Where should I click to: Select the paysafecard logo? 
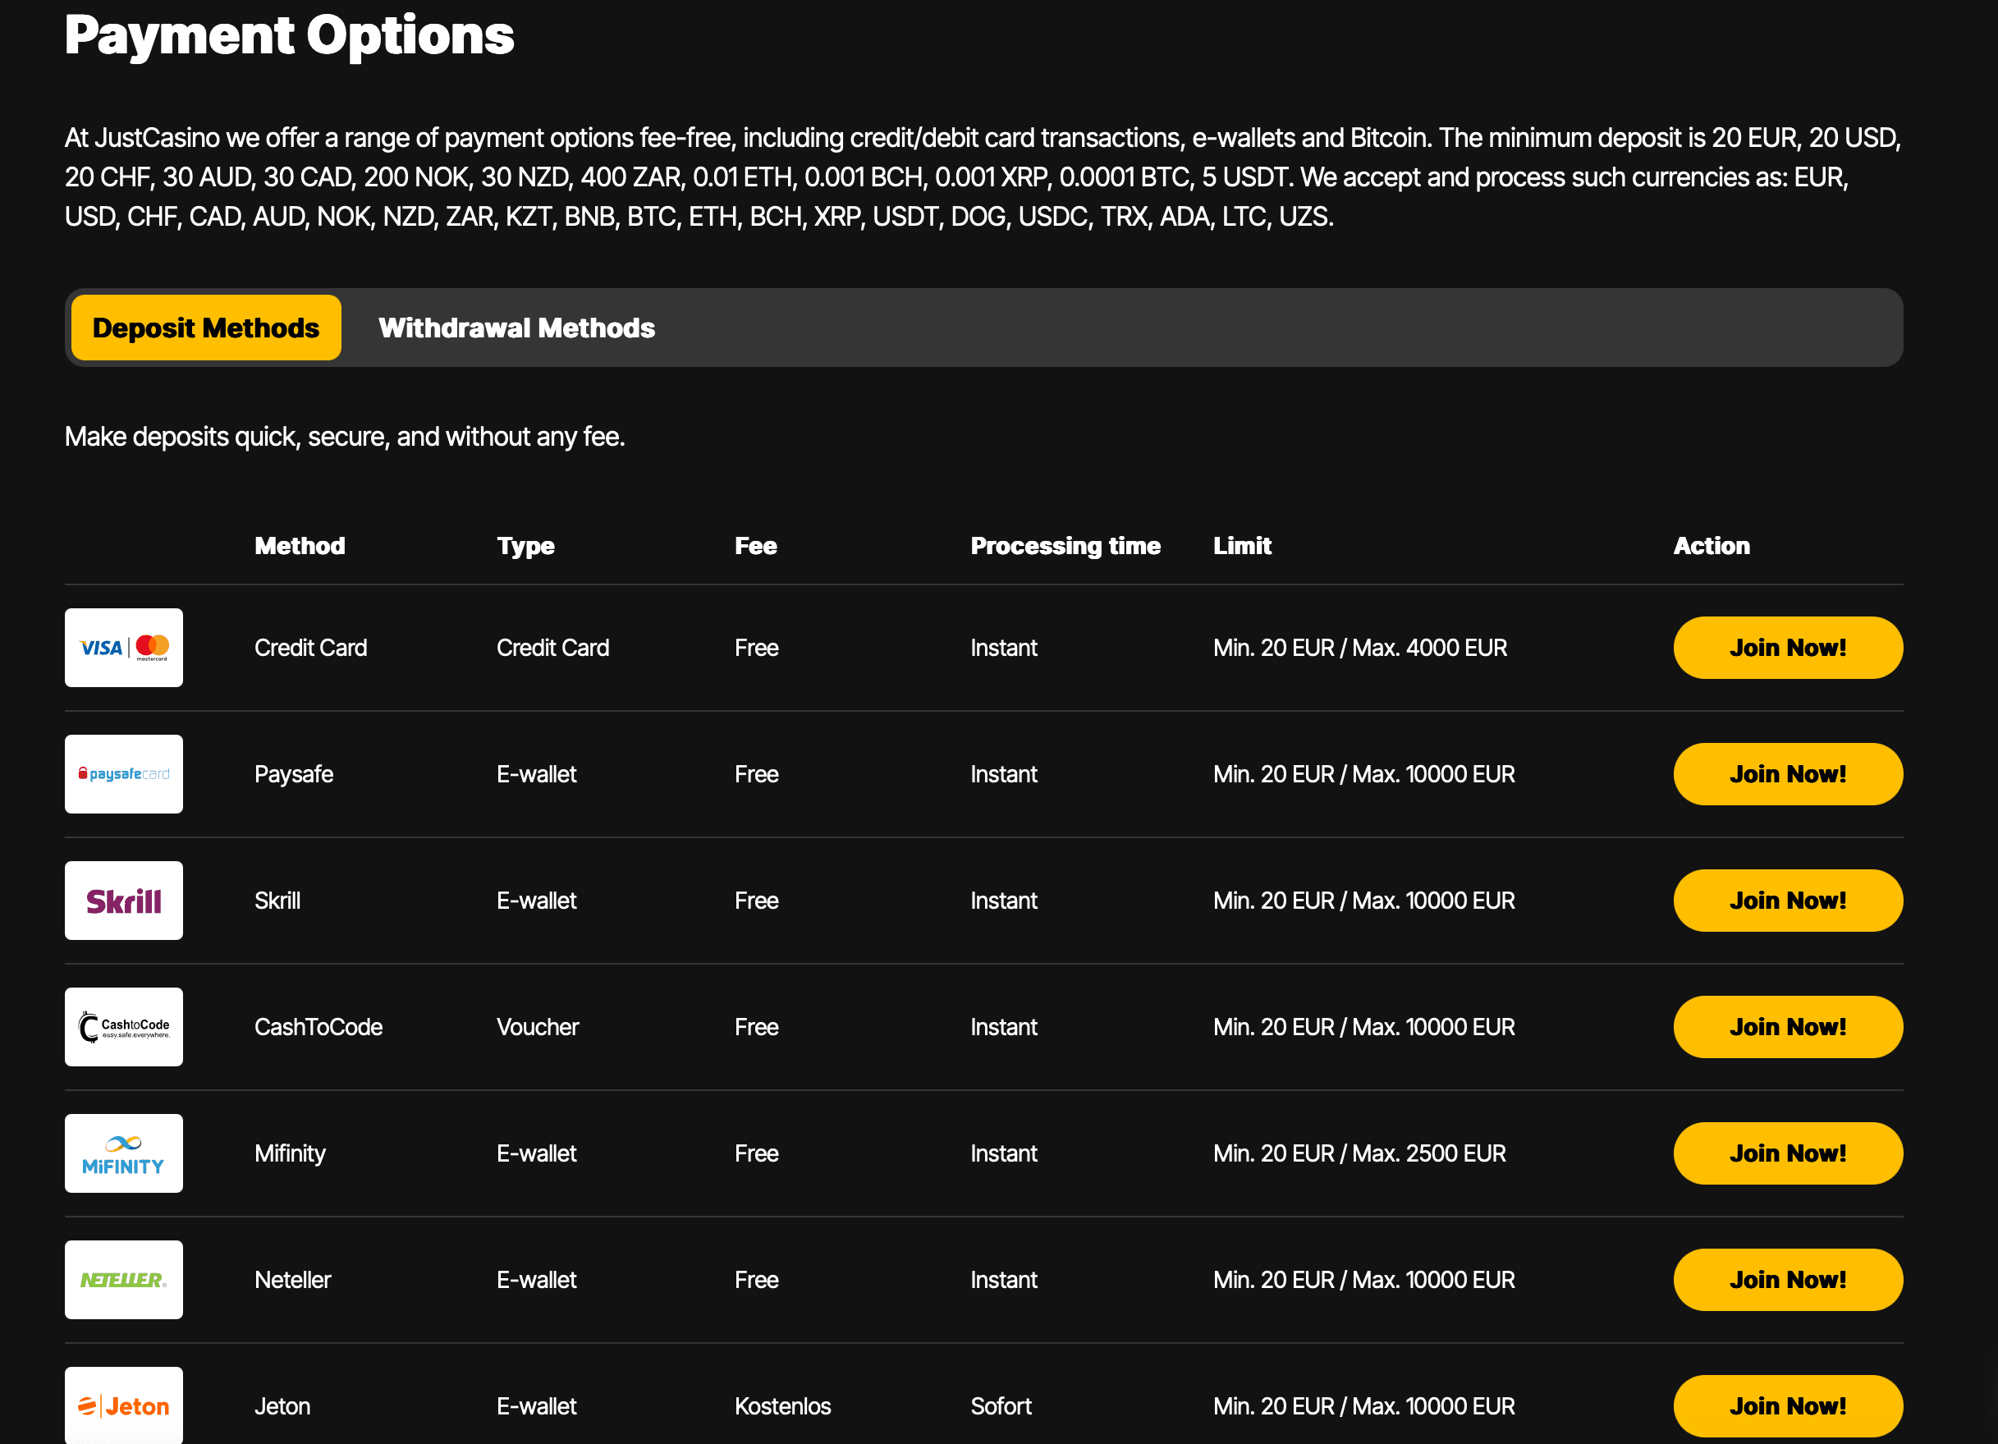[123, 773]
